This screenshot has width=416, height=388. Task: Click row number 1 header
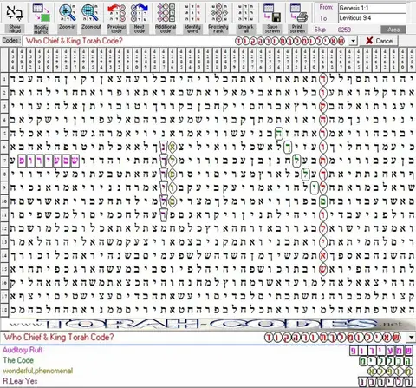point(4,80)
